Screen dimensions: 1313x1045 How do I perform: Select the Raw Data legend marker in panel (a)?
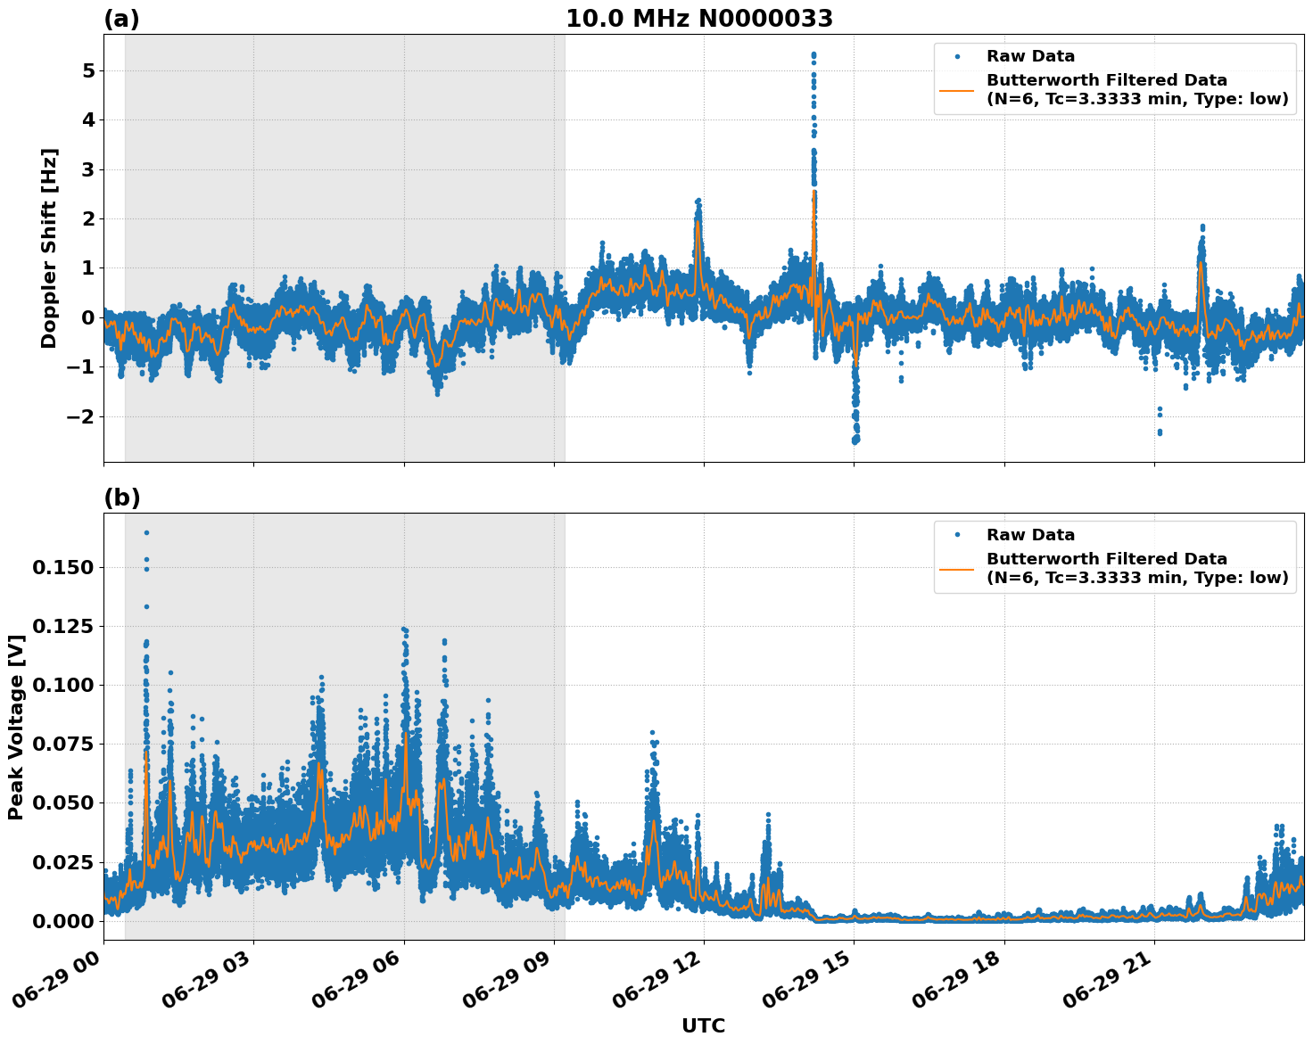point(956,54)
